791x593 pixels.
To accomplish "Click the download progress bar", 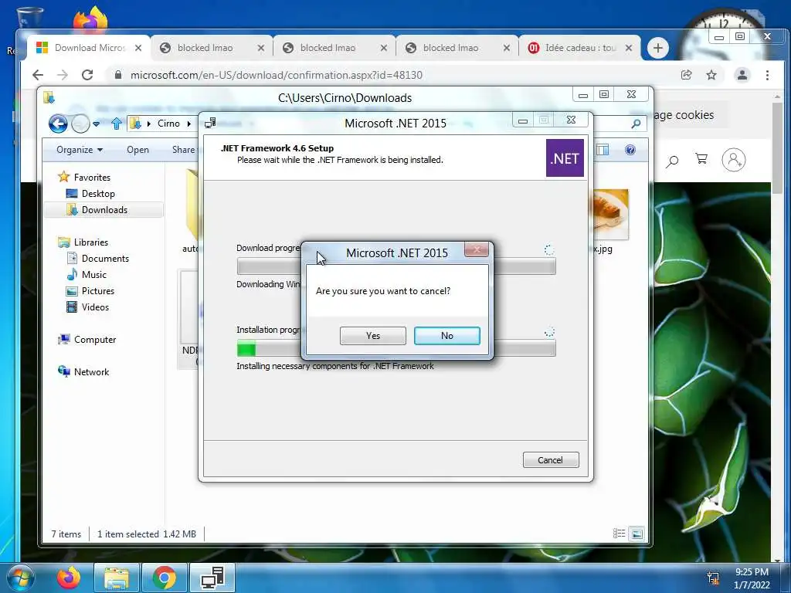I will (x=396, y=266).
